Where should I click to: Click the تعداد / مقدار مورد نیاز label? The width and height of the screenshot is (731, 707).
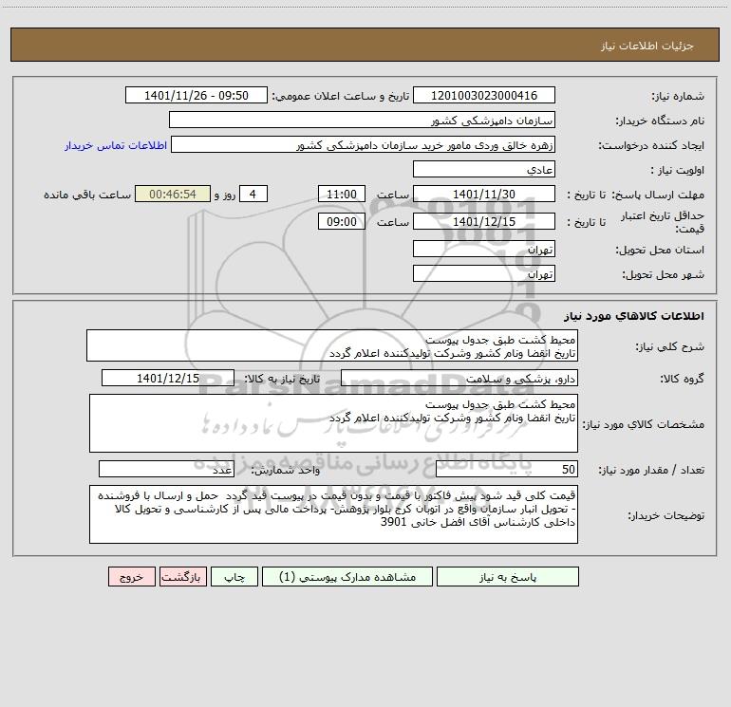(x=651, y=471)
